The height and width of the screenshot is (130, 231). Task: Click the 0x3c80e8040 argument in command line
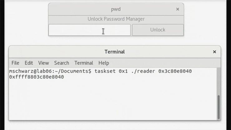175,71
